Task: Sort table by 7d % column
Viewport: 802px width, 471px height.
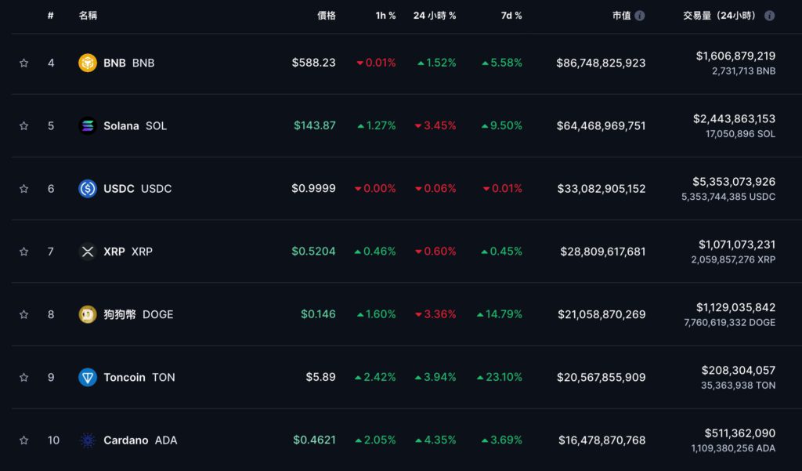Action: point(511,16)
